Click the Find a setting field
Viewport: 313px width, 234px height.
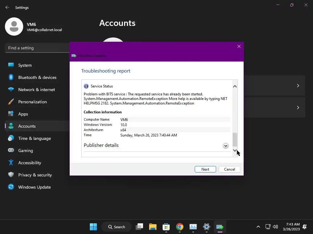[37, 48]
